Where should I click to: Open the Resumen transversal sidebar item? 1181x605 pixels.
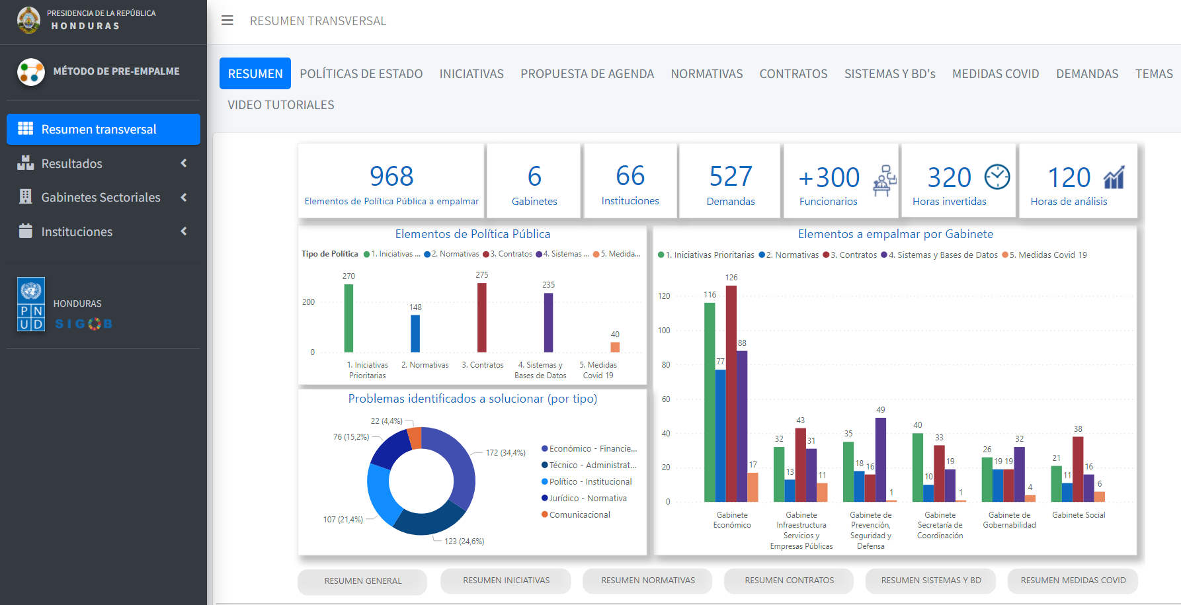point(103,129)
